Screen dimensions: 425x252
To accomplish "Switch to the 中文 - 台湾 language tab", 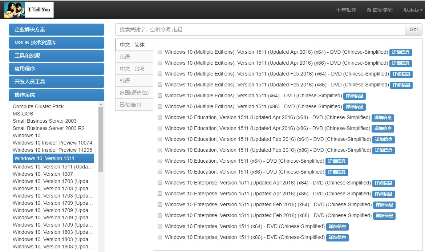I will pos(134,69).
